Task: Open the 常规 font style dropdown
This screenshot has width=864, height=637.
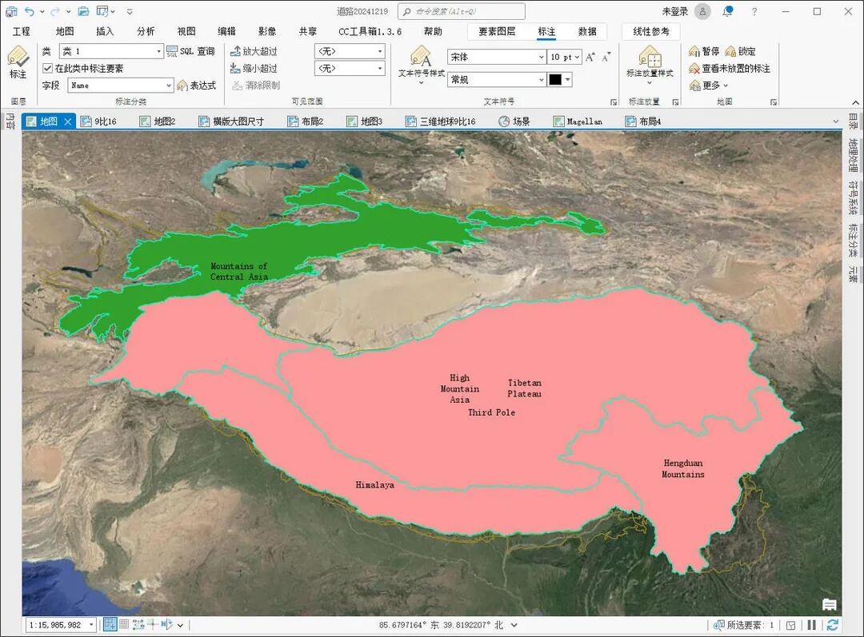Action: [497, 79]
